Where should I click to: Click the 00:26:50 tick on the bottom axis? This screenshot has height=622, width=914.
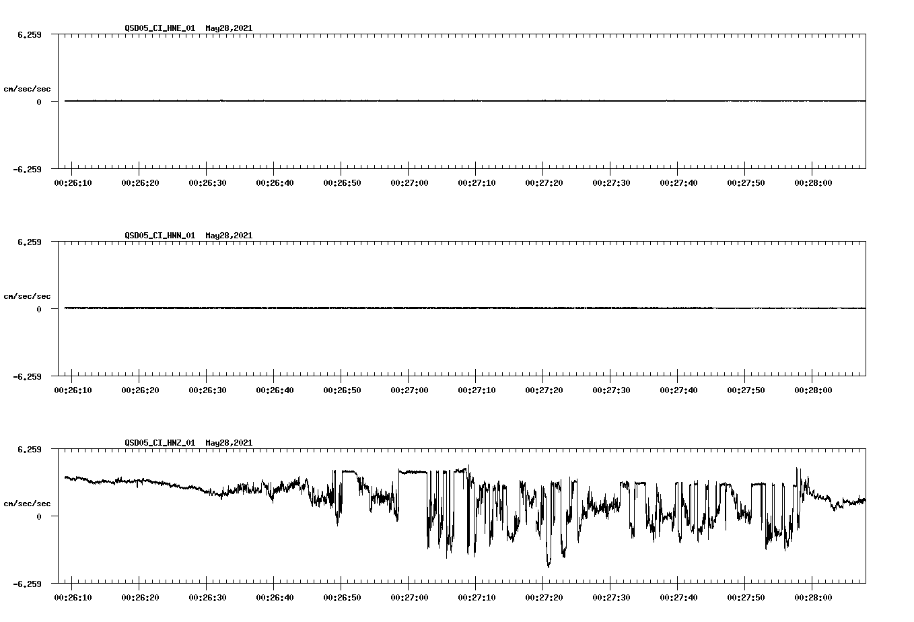[x=342, y=596]
